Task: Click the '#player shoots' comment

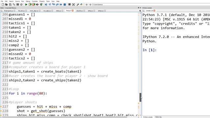Action: (23, 102)
